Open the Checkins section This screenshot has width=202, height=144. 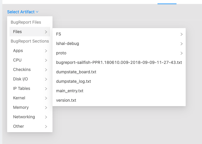coord(22,69)
